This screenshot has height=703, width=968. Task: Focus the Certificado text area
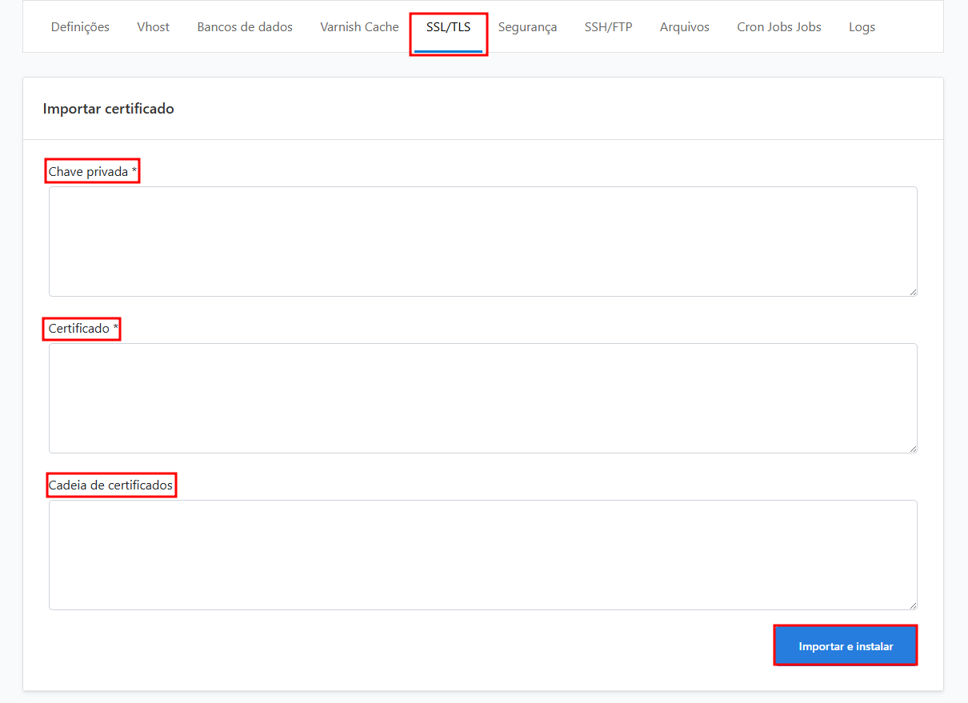pos(482,398)
